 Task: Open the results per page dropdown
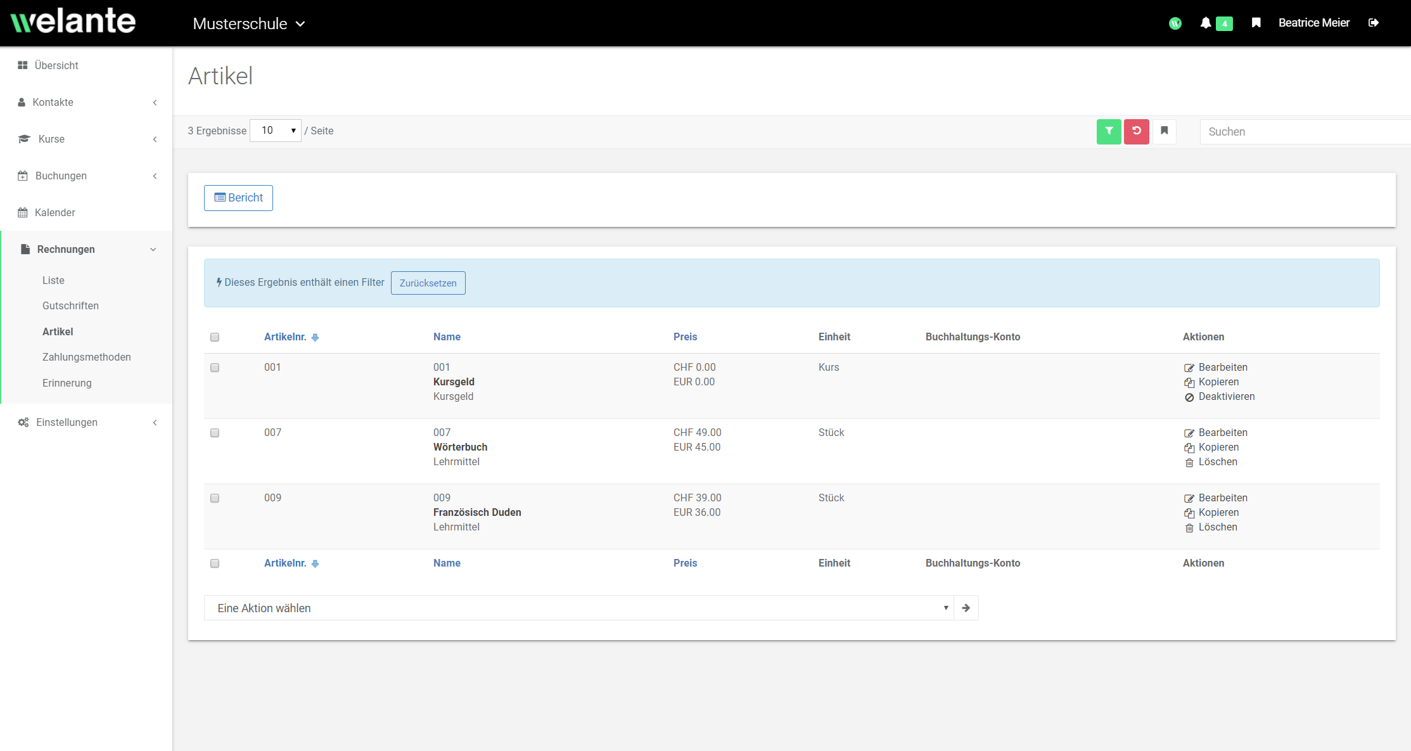pyautogui.click(x=276, y=131)
